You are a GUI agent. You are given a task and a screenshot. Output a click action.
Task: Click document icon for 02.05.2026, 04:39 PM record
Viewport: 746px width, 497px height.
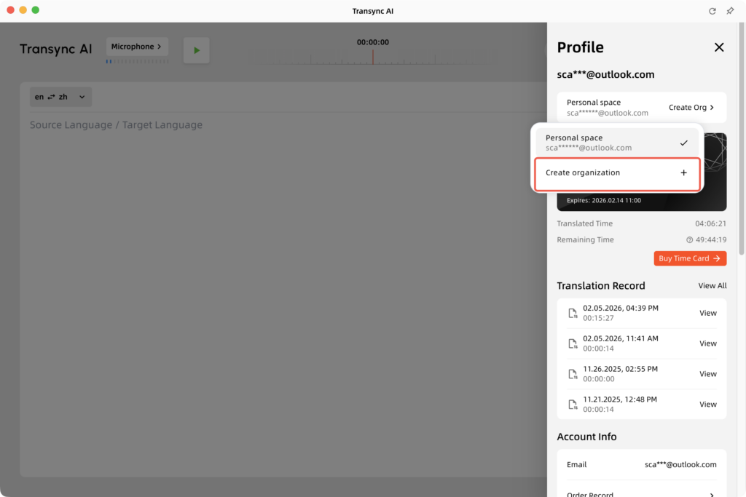[x=573, y=313]
